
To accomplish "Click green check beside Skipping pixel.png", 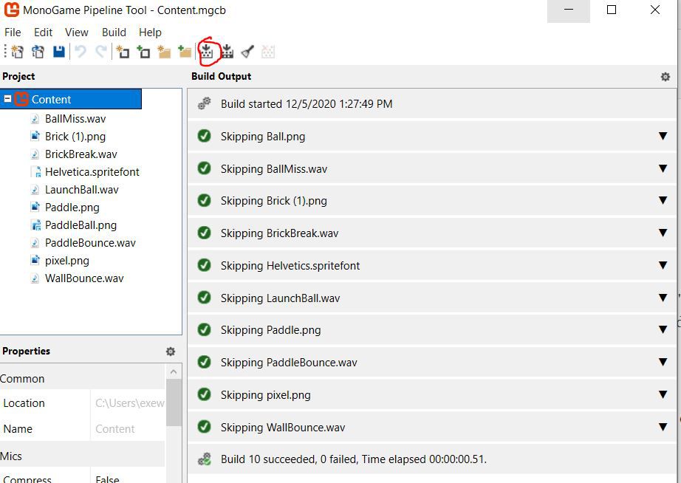I will [204, 394].
